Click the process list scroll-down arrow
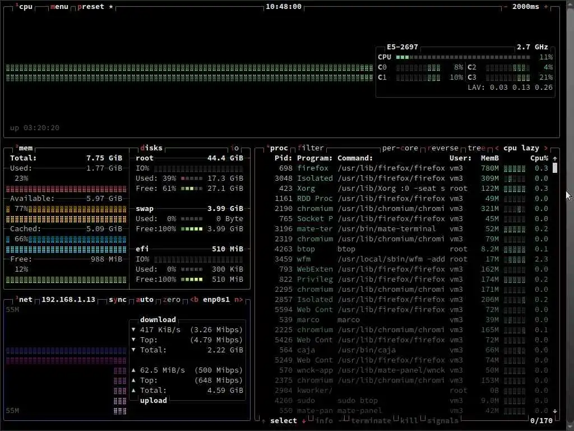Image resolution: width=574 pixels, height=431 pixels. coord(555,411)
